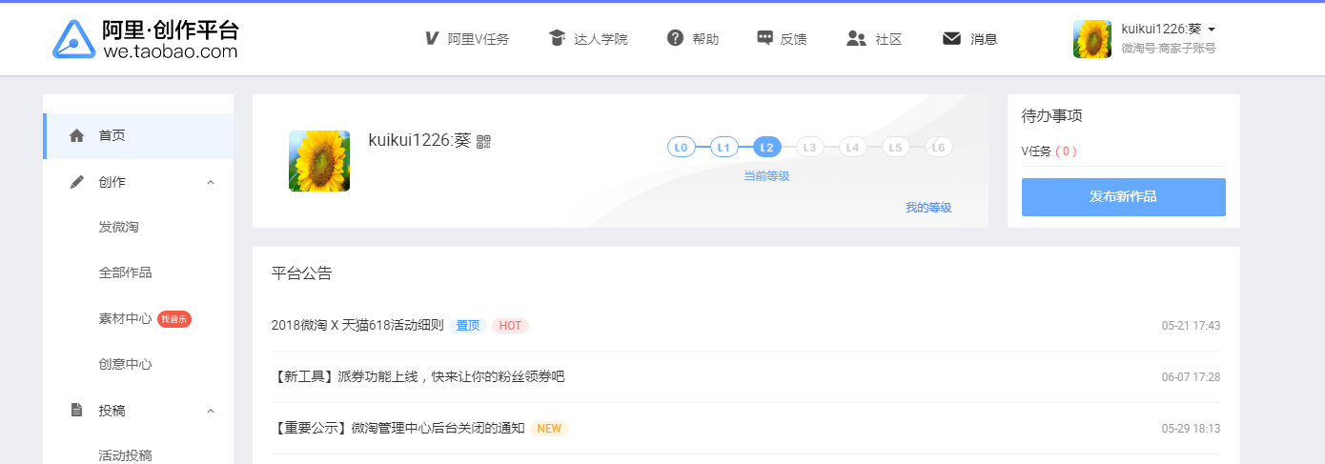Click the large sunflower profile picture
The image size is (1325, 464).
pos(319,161)
